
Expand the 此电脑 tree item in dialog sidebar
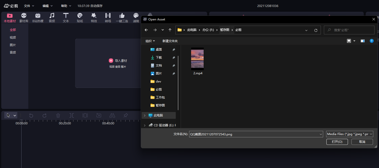144,115
